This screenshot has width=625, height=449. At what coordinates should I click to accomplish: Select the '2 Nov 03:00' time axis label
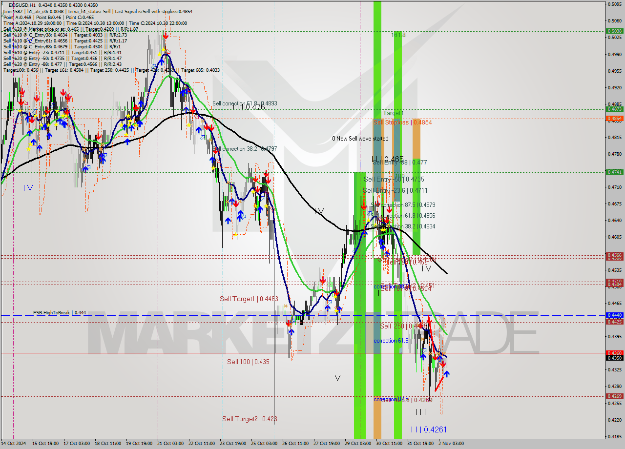point(451,444)
